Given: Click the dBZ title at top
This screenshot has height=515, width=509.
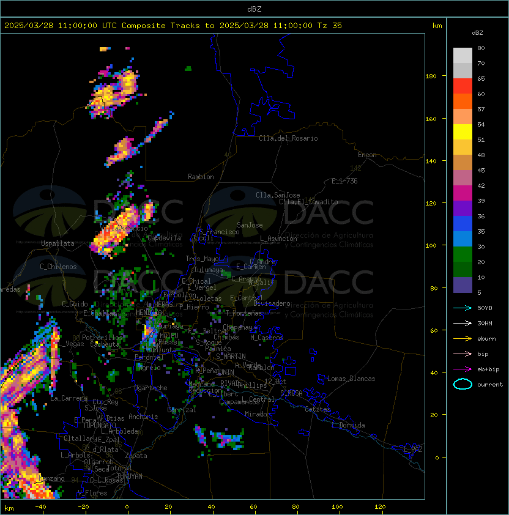Looking at the screenshot, I should pyautogui.click(x=254, y=9).
